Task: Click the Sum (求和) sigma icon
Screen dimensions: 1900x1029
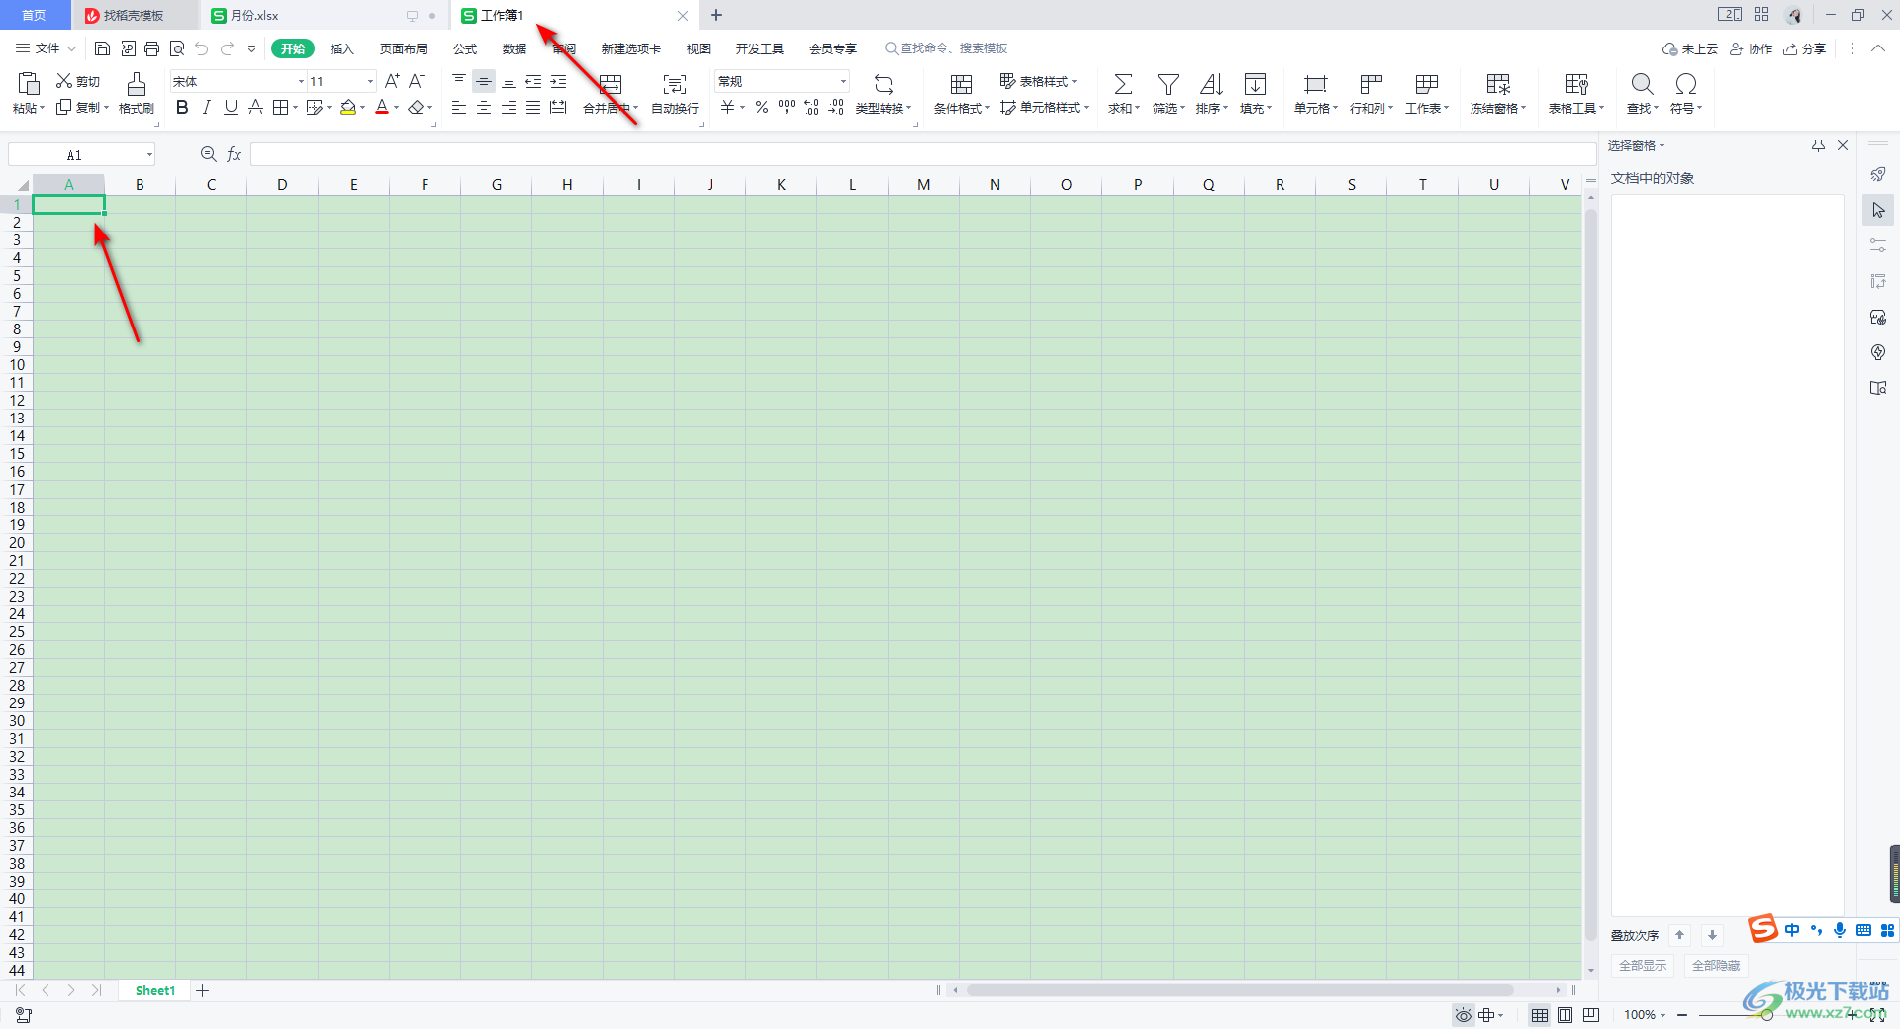Action: (1123, 84)
